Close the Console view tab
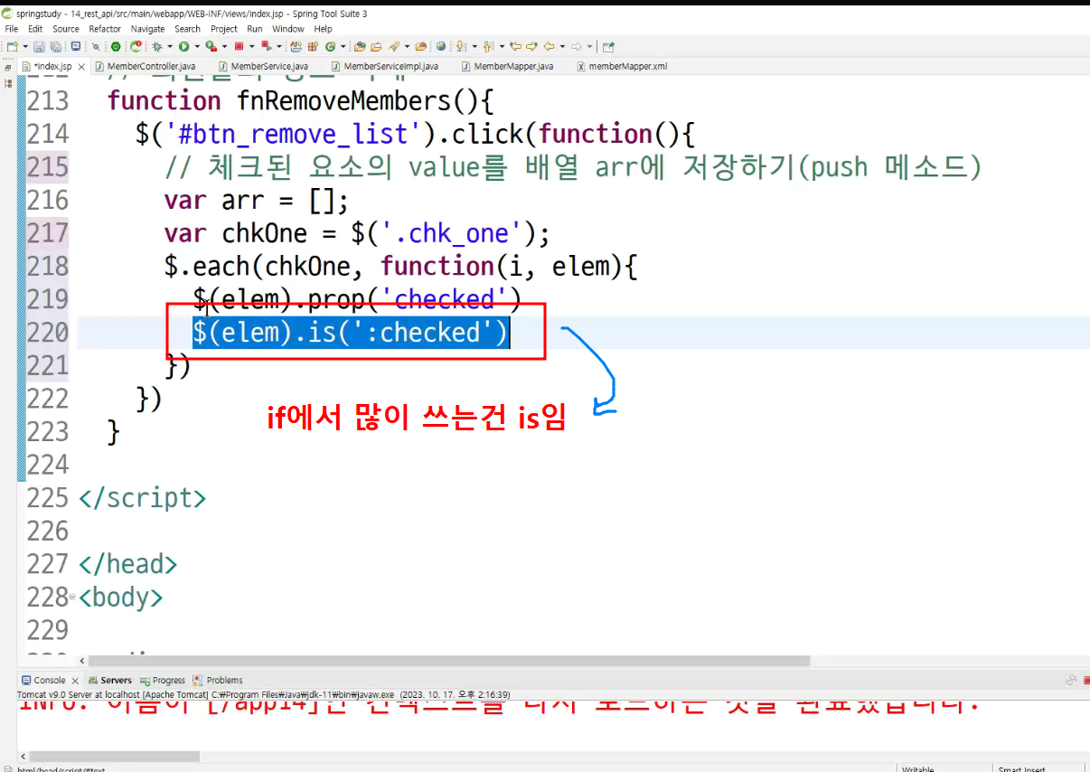 click(76, 680)
